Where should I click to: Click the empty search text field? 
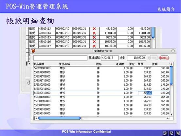(60, 58)
